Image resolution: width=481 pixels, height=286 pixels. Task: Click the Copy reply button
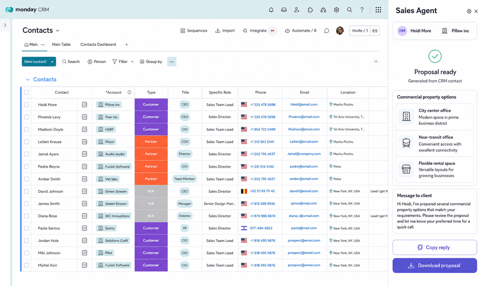click(x=435, y=248)
